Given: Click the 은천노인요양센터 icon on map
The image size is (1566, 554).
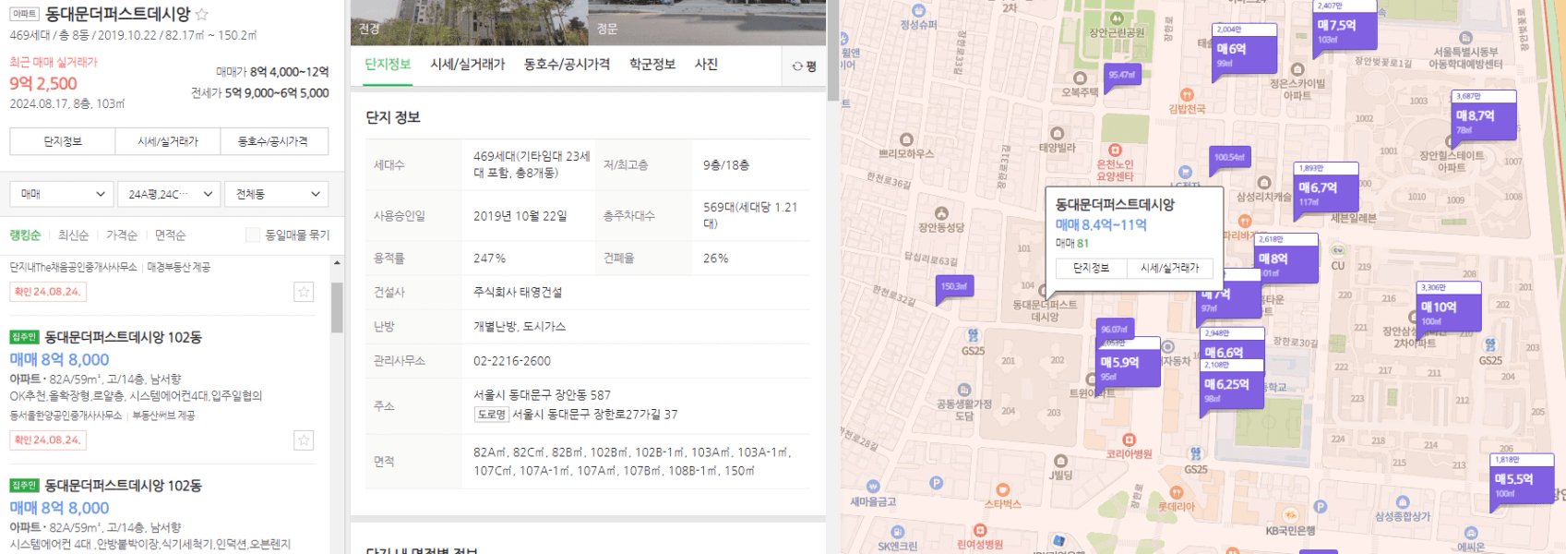Looking at the screenshot, I should (1115, 150).
